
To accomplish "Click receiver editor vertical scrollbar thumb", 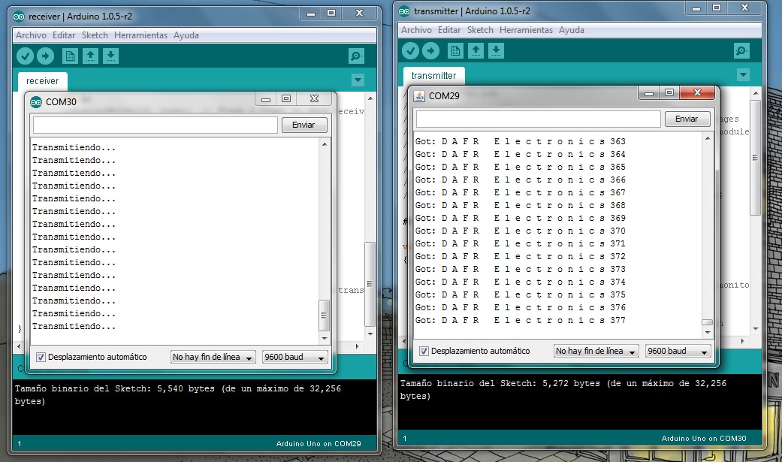I will (x=370, y=285).
